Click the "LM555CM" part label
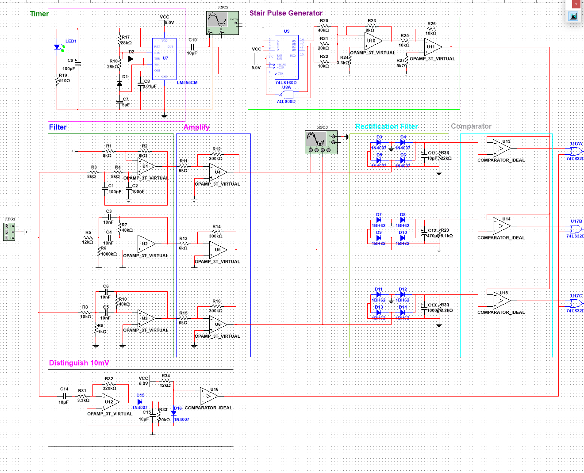The height and width of the screenshot is (473, 584). tap(187, 83)
